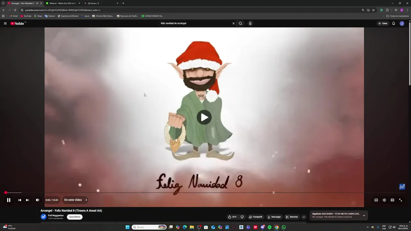Expand the Siguiente playlist panel chevron
This screenshot has width=411, height=231.
click(x=364, y=215)
